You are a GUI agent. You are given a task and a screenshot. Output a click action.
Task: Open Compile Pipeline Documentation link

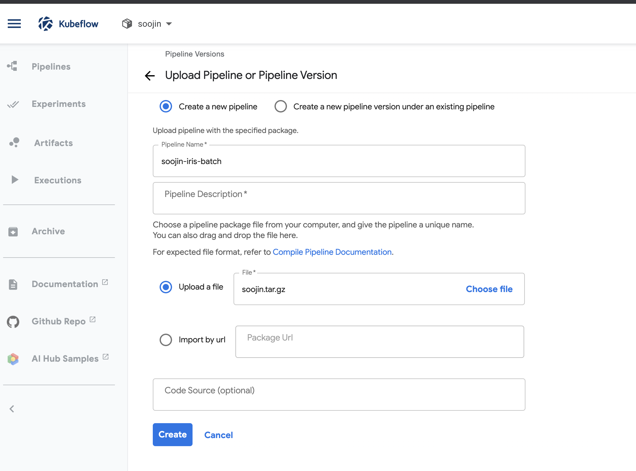click(x=332, y=252)
